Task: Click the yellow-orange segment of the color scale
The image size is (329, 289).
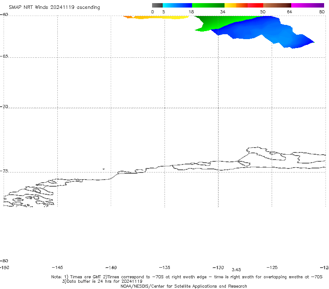Action: coord(236,5)
